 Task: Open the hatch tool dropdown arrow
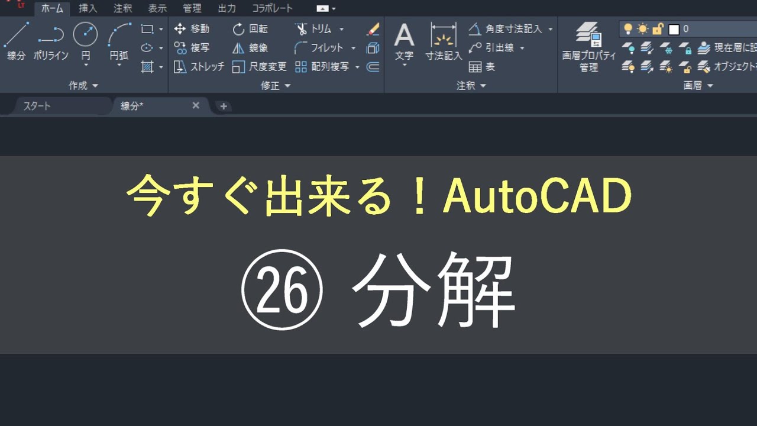click(x=161, y=67)
